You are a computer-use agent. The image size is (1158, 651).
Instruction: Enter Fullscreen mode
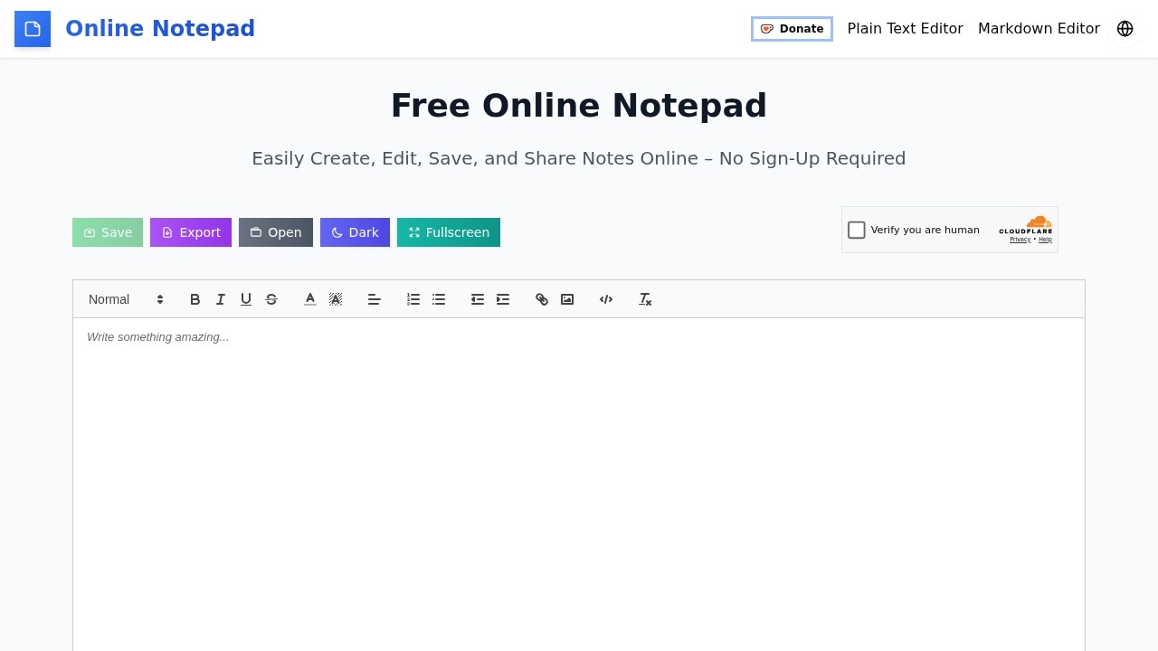point(449,232)
